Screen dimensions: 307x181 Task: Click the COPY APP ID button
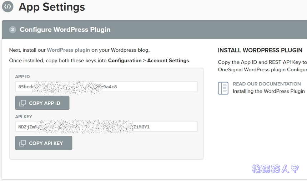[x=42, y=103]
